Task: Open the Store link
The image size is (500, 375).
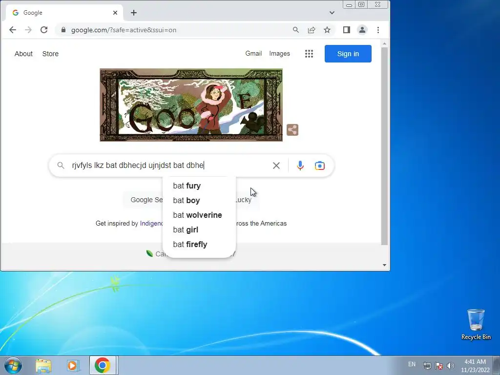Action: click(x=50, y=54)
